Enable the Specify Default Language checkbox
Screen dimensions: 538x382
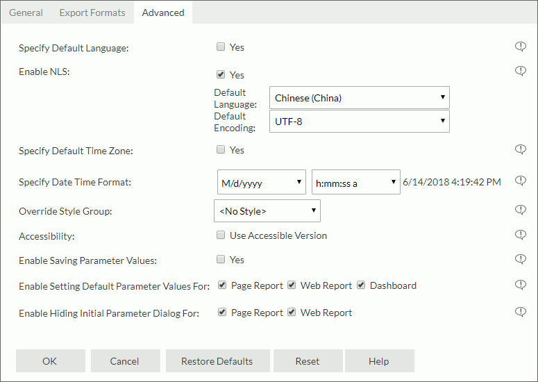(x=221, y=47)
